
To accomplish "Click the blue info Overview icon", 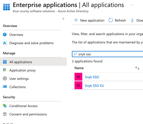I will (x=5, y=35).
